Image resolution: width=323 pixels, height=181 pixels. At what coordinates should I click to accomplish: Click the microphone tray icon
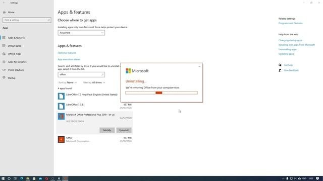click(x=287, y=178)
